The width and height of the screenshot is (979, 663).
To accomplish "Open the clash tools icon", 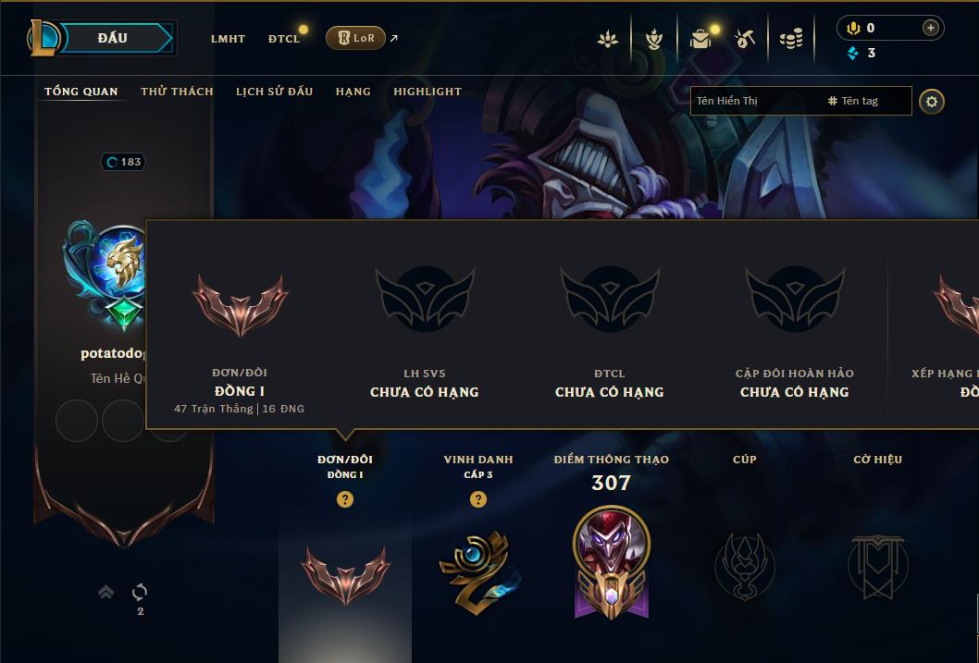I will coord(745,39).
